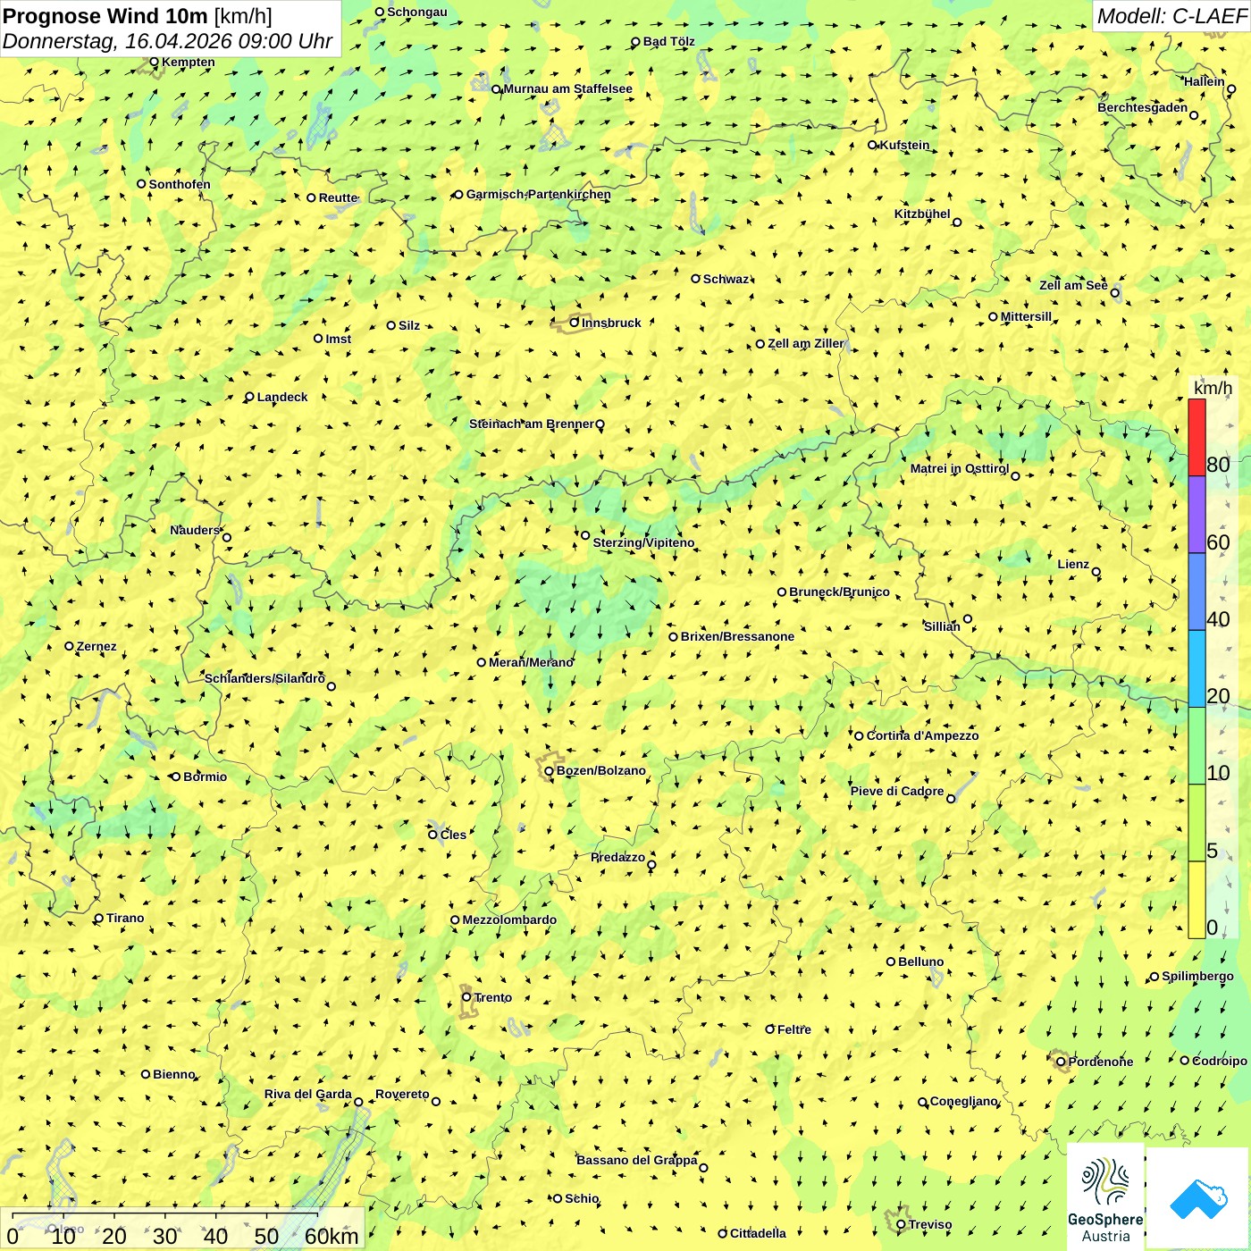Click the Bozen/Bolzano city marker
Screen dimensions: 1251x1251
coord(549,771)
